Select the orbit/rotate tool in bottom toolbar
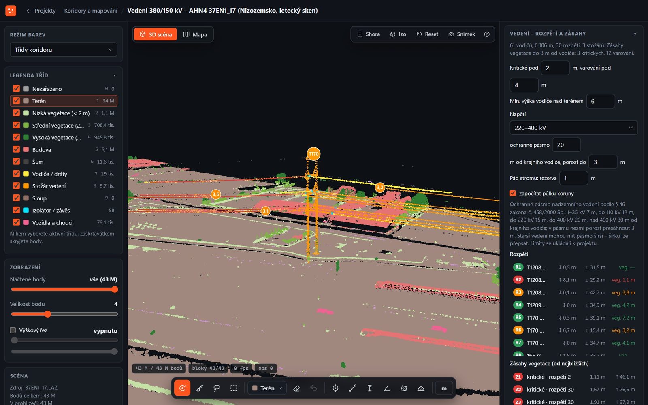Viewport: 648px width, 405px height. click(x=183, y=388)
